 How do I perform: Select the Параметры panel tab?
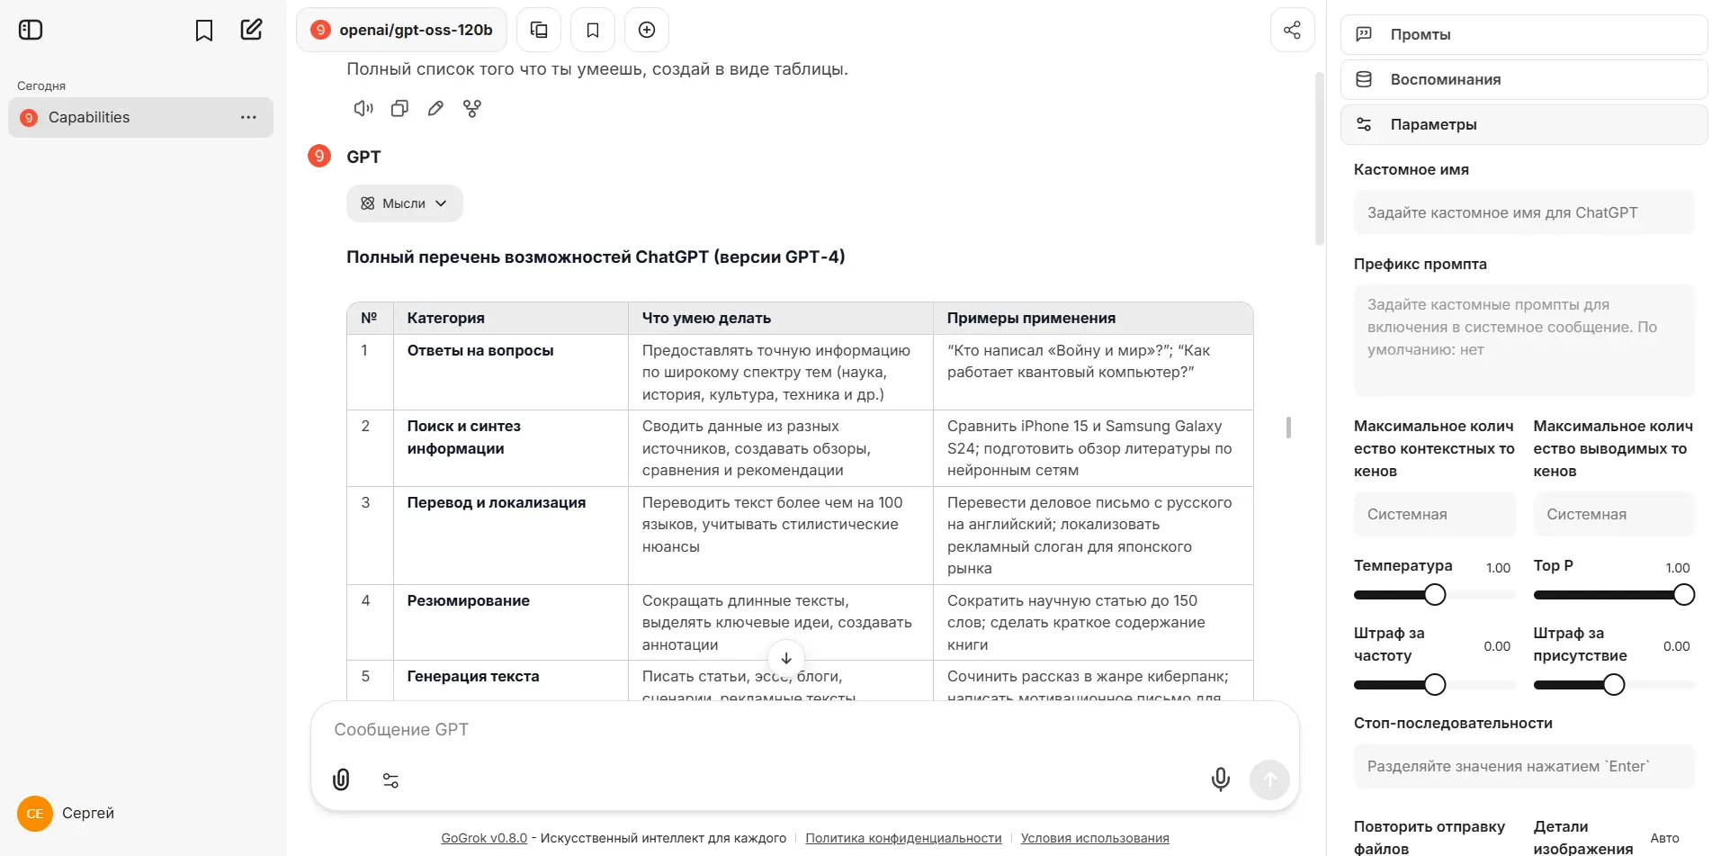[1522, 124]
